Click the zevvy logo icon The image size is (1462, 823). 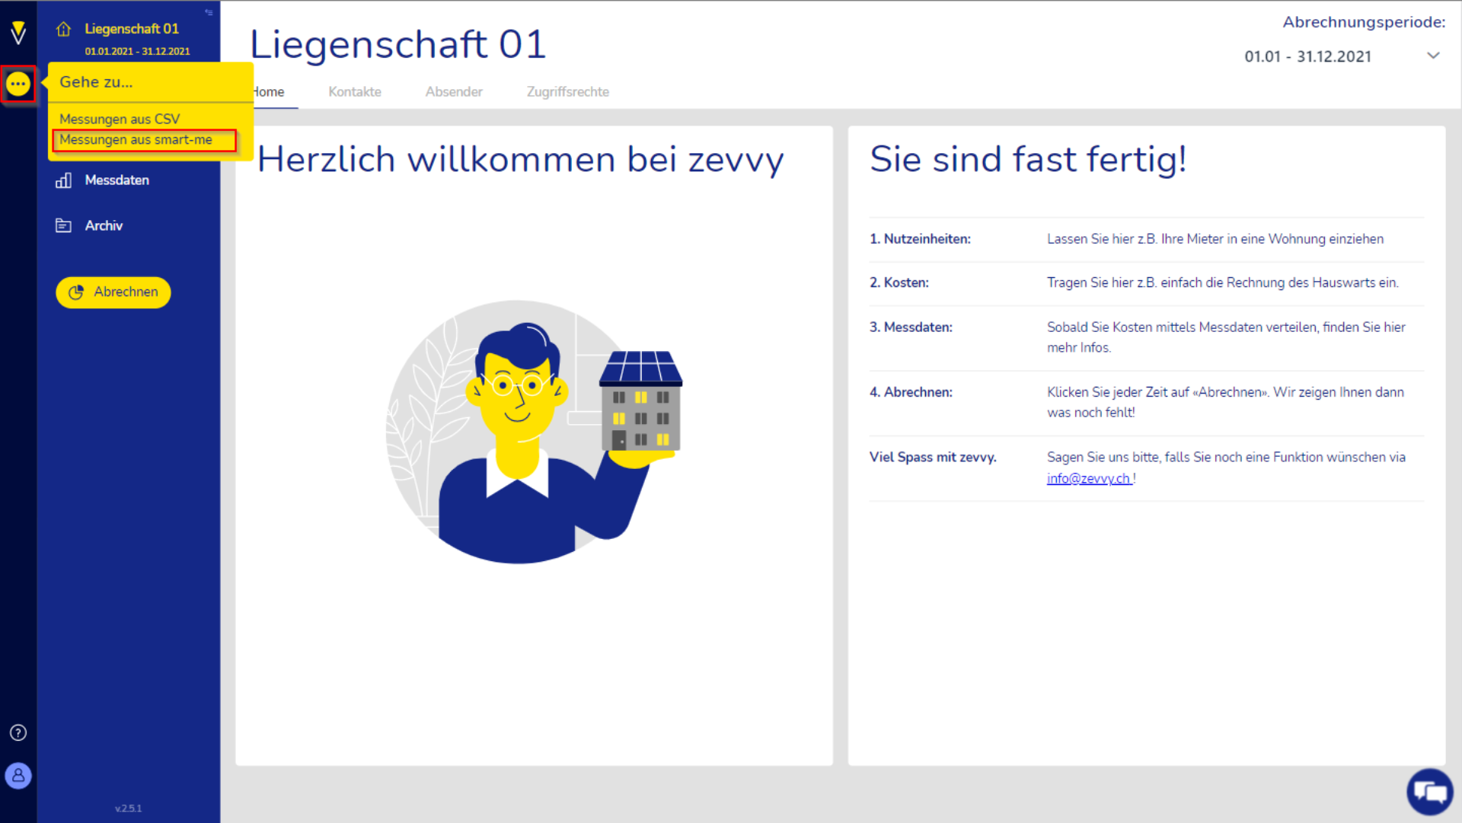click(x=18, y=32)
